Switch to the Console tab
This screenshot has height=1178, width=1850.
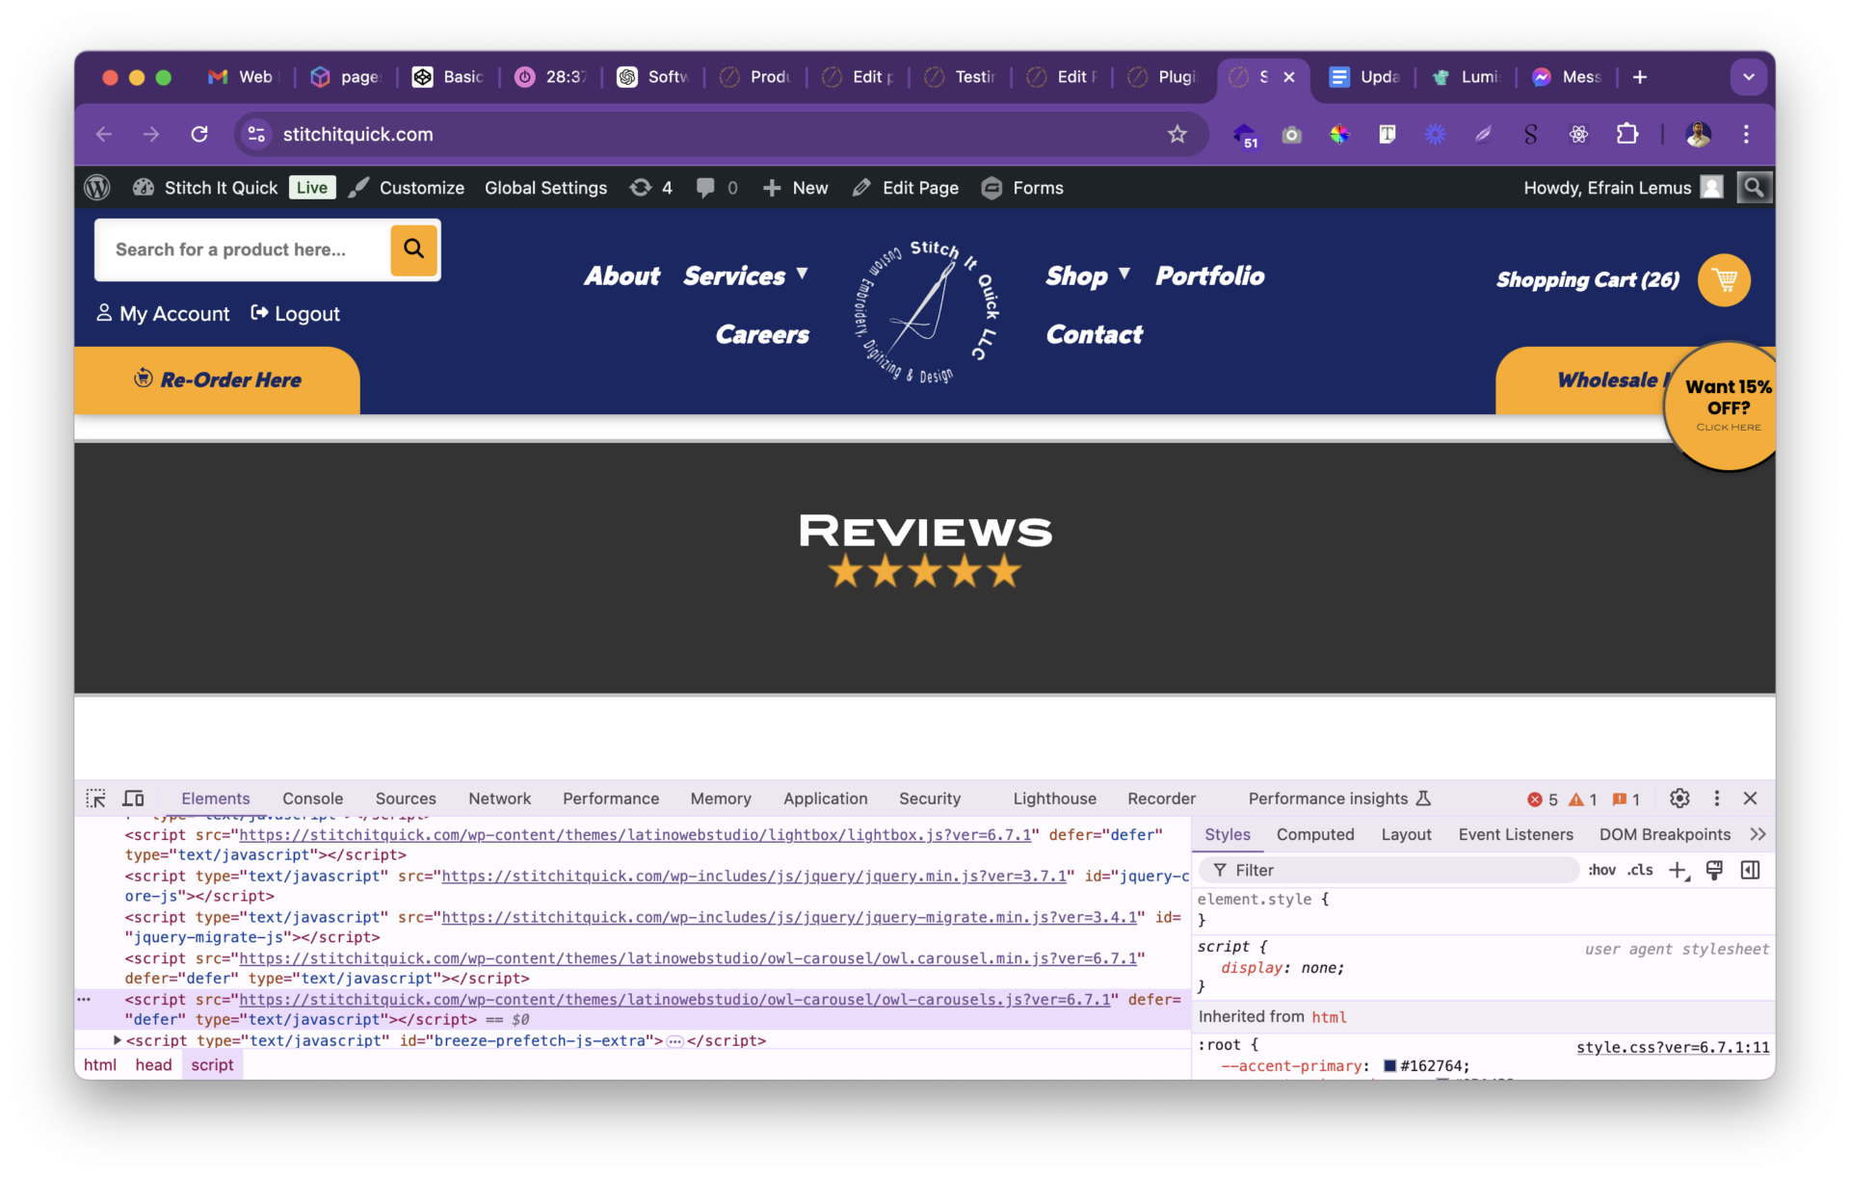[312, 798]
